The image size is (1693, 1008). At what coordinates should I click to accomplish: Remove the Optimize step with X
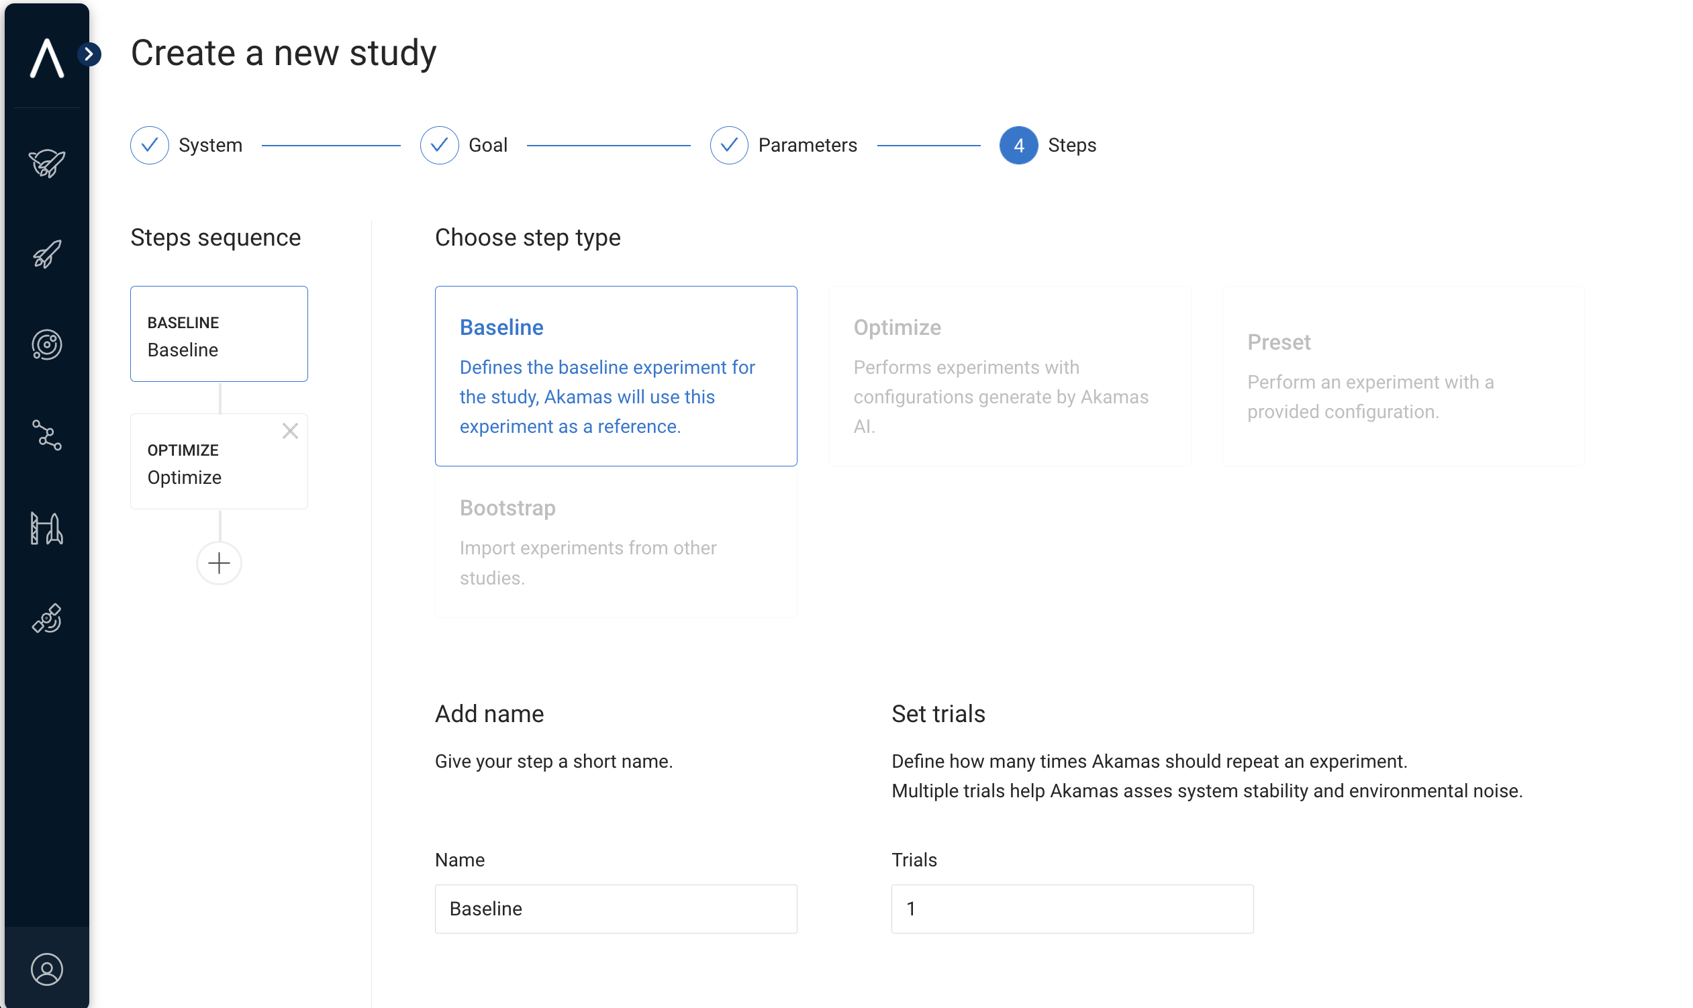point(290,432)
